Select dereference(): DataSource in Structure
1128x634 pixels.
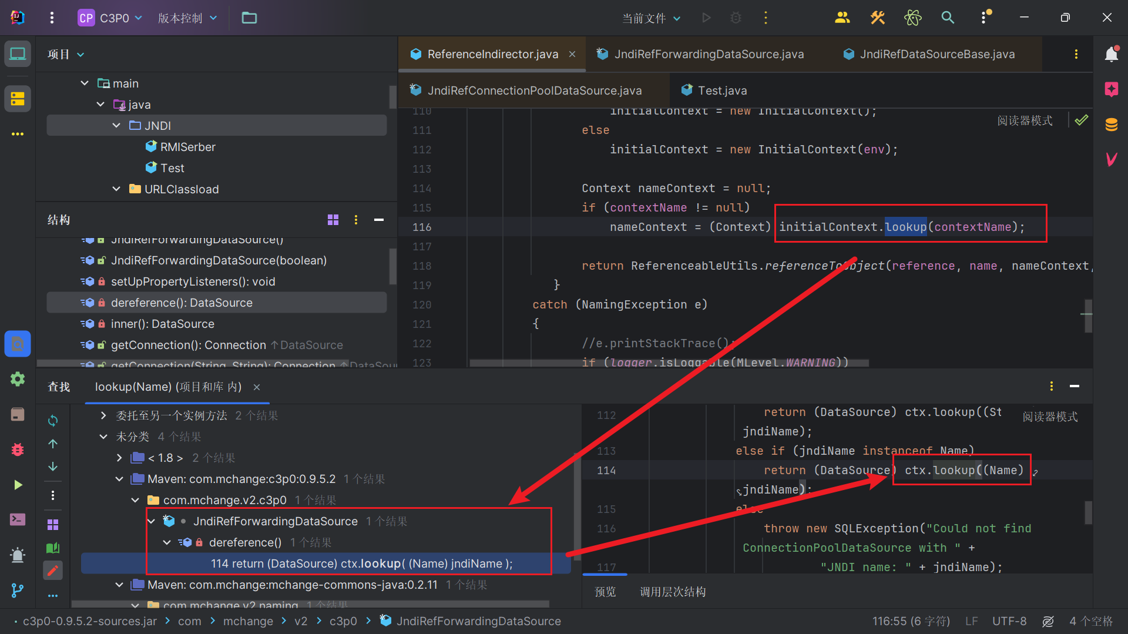(216, 303)
